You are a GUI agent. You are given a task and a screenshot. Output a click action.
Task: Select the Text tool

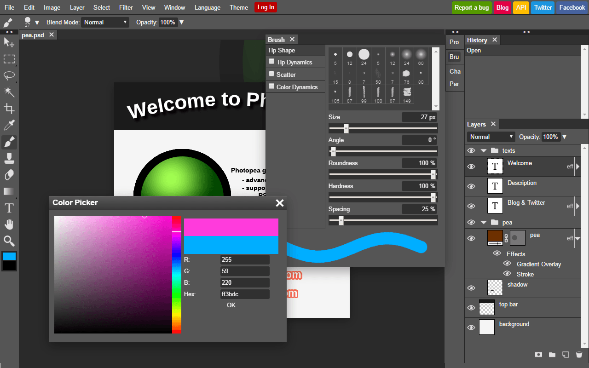pos(9,208)
